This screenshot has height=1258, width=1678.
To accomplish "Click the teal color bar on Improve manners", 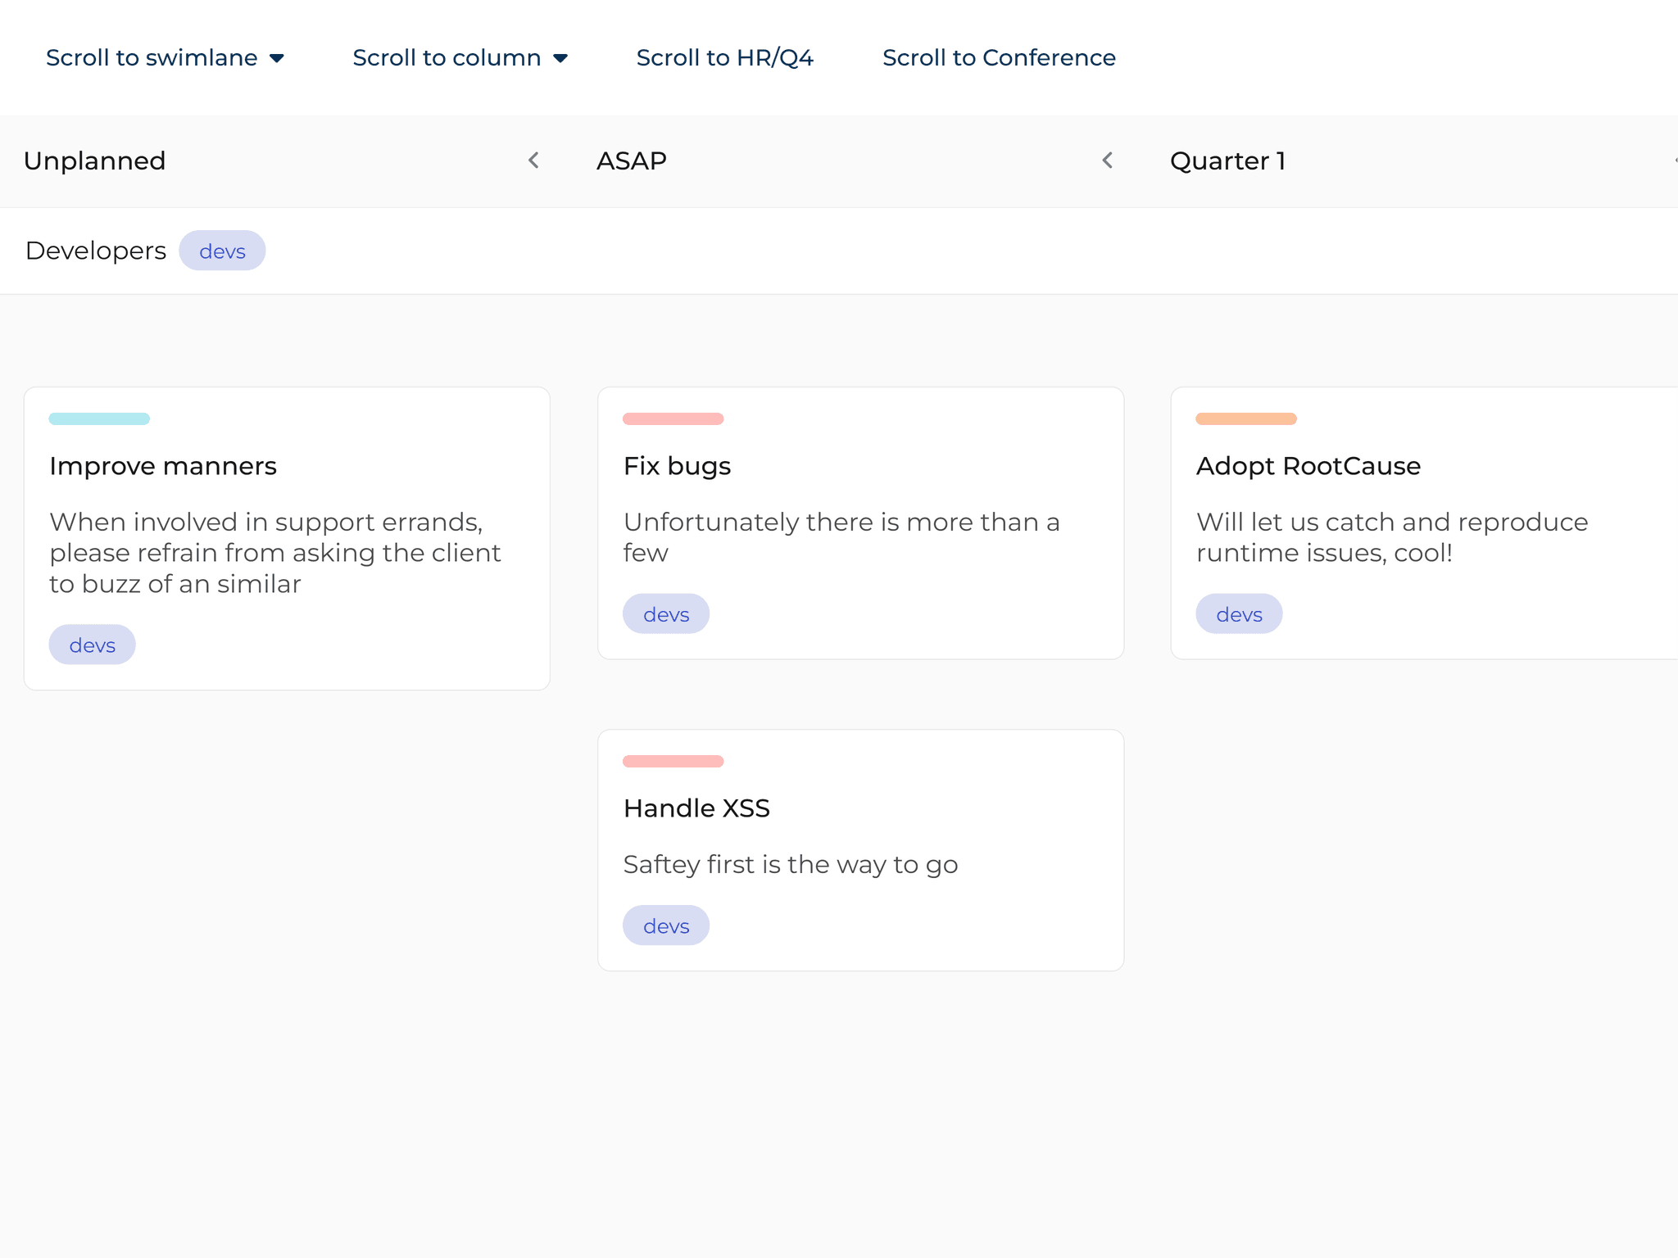I will point(99,419).
